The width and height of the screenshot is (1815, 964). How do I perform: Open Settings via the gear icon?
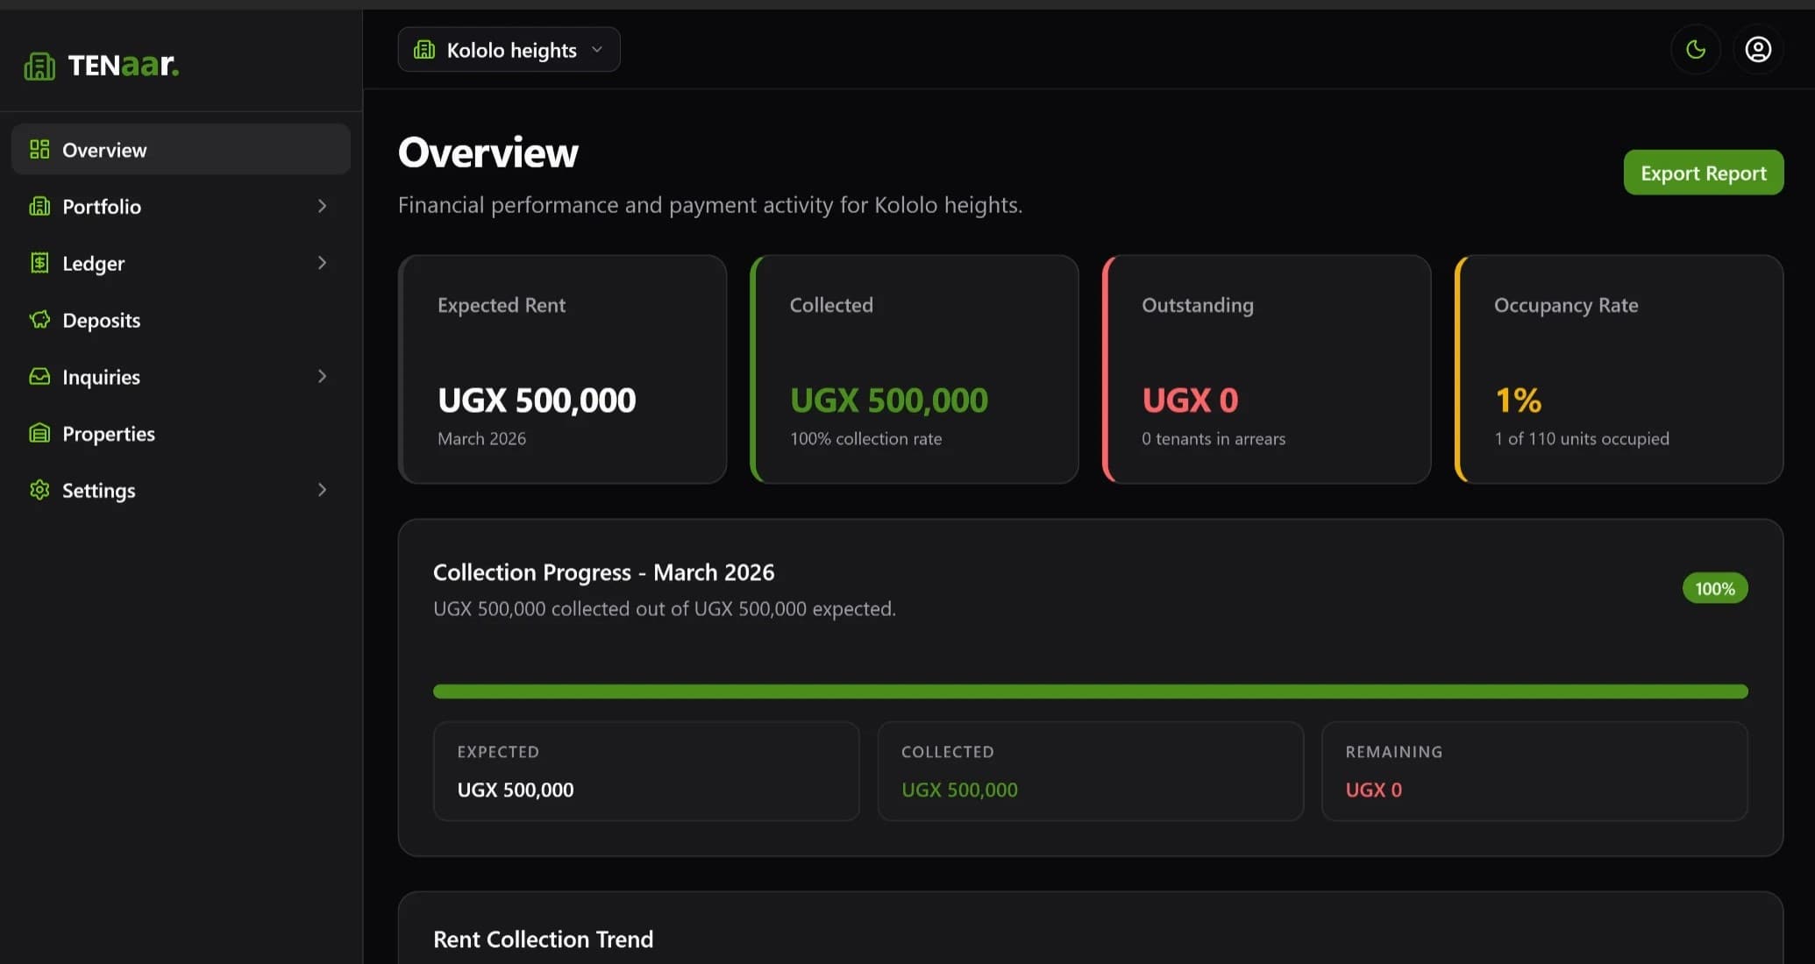39,490
